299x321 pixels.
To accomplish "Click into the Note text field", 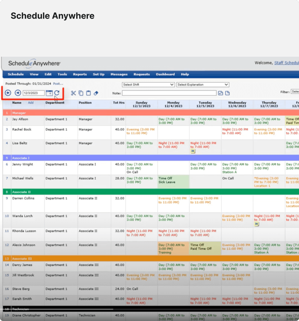I will [x=169, y=93].
